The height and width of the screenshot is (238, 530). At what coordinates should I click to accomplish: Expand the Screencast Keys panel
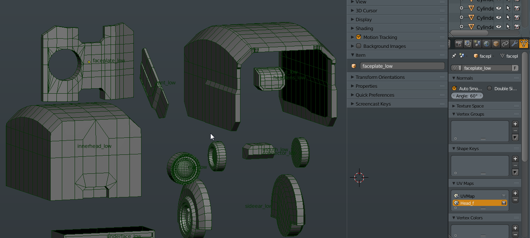pyautogui.click(x=373, y=104)
